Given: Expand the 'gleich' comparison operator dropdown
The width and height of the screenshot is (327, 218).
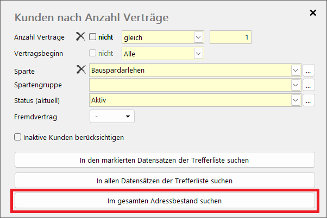Looking at the screenshot, I should tap(198, 37).
